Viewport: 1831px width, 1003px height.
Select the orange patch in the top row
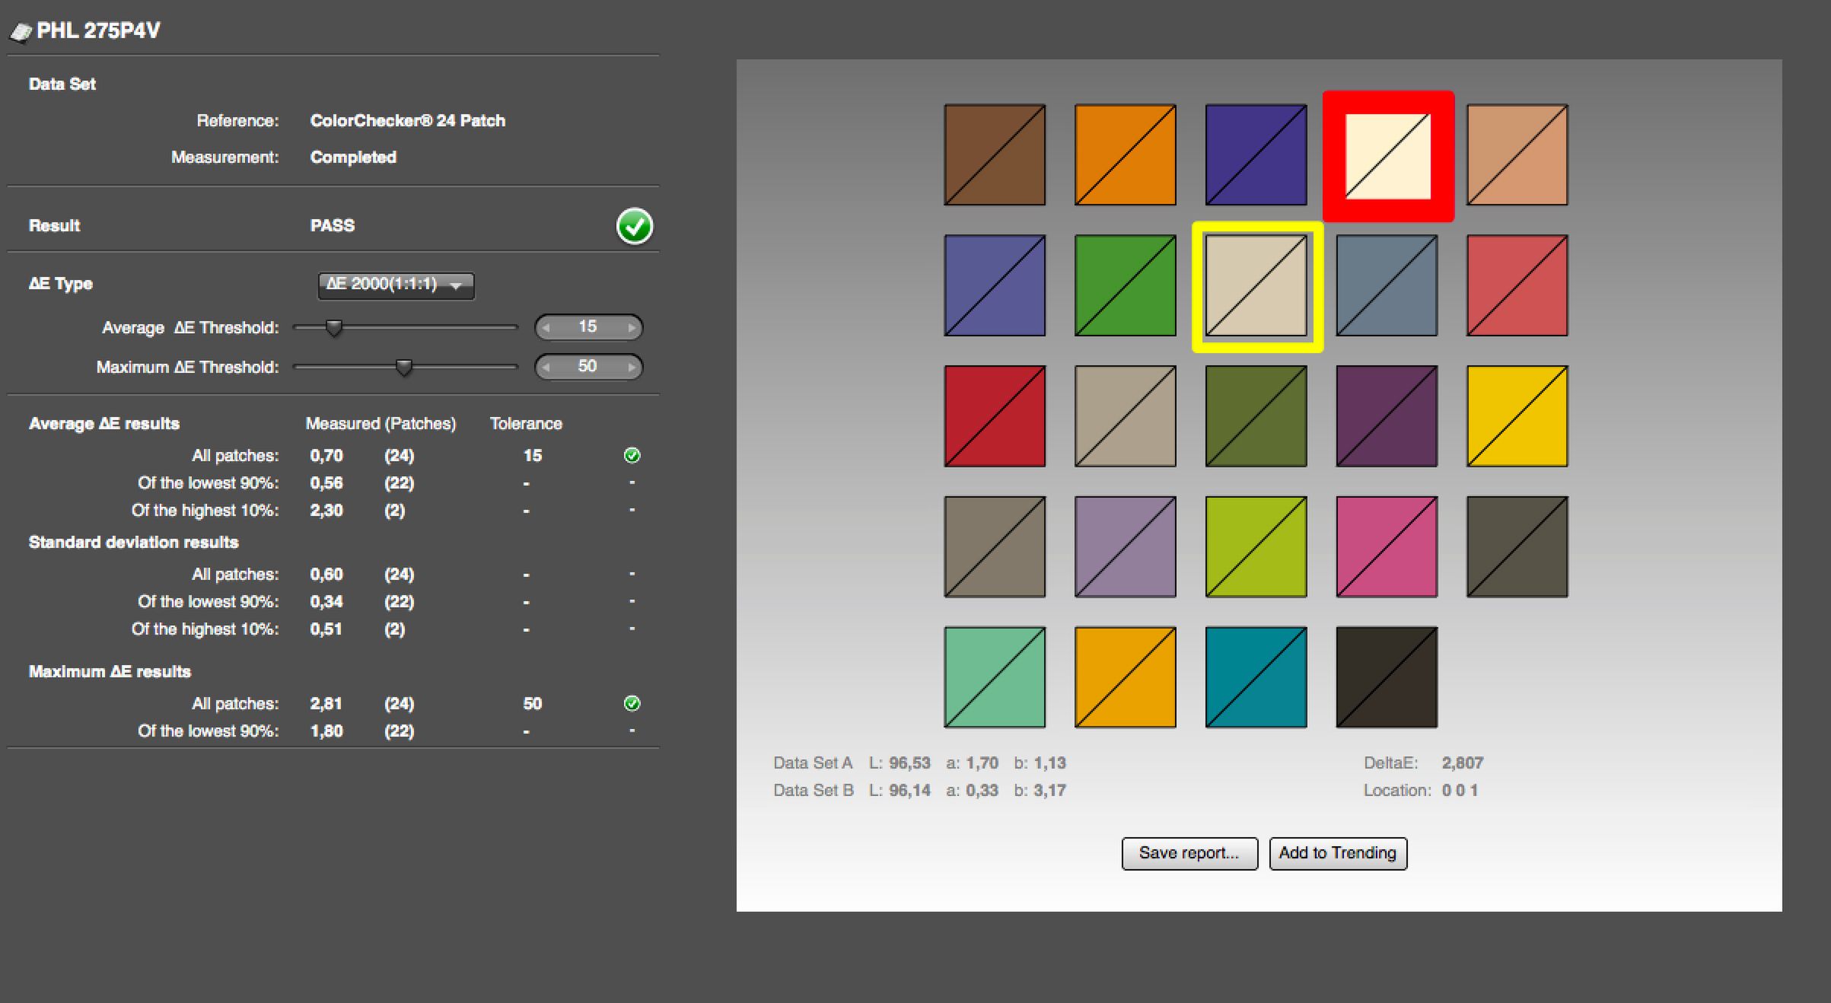click(x=1126, y=155)
